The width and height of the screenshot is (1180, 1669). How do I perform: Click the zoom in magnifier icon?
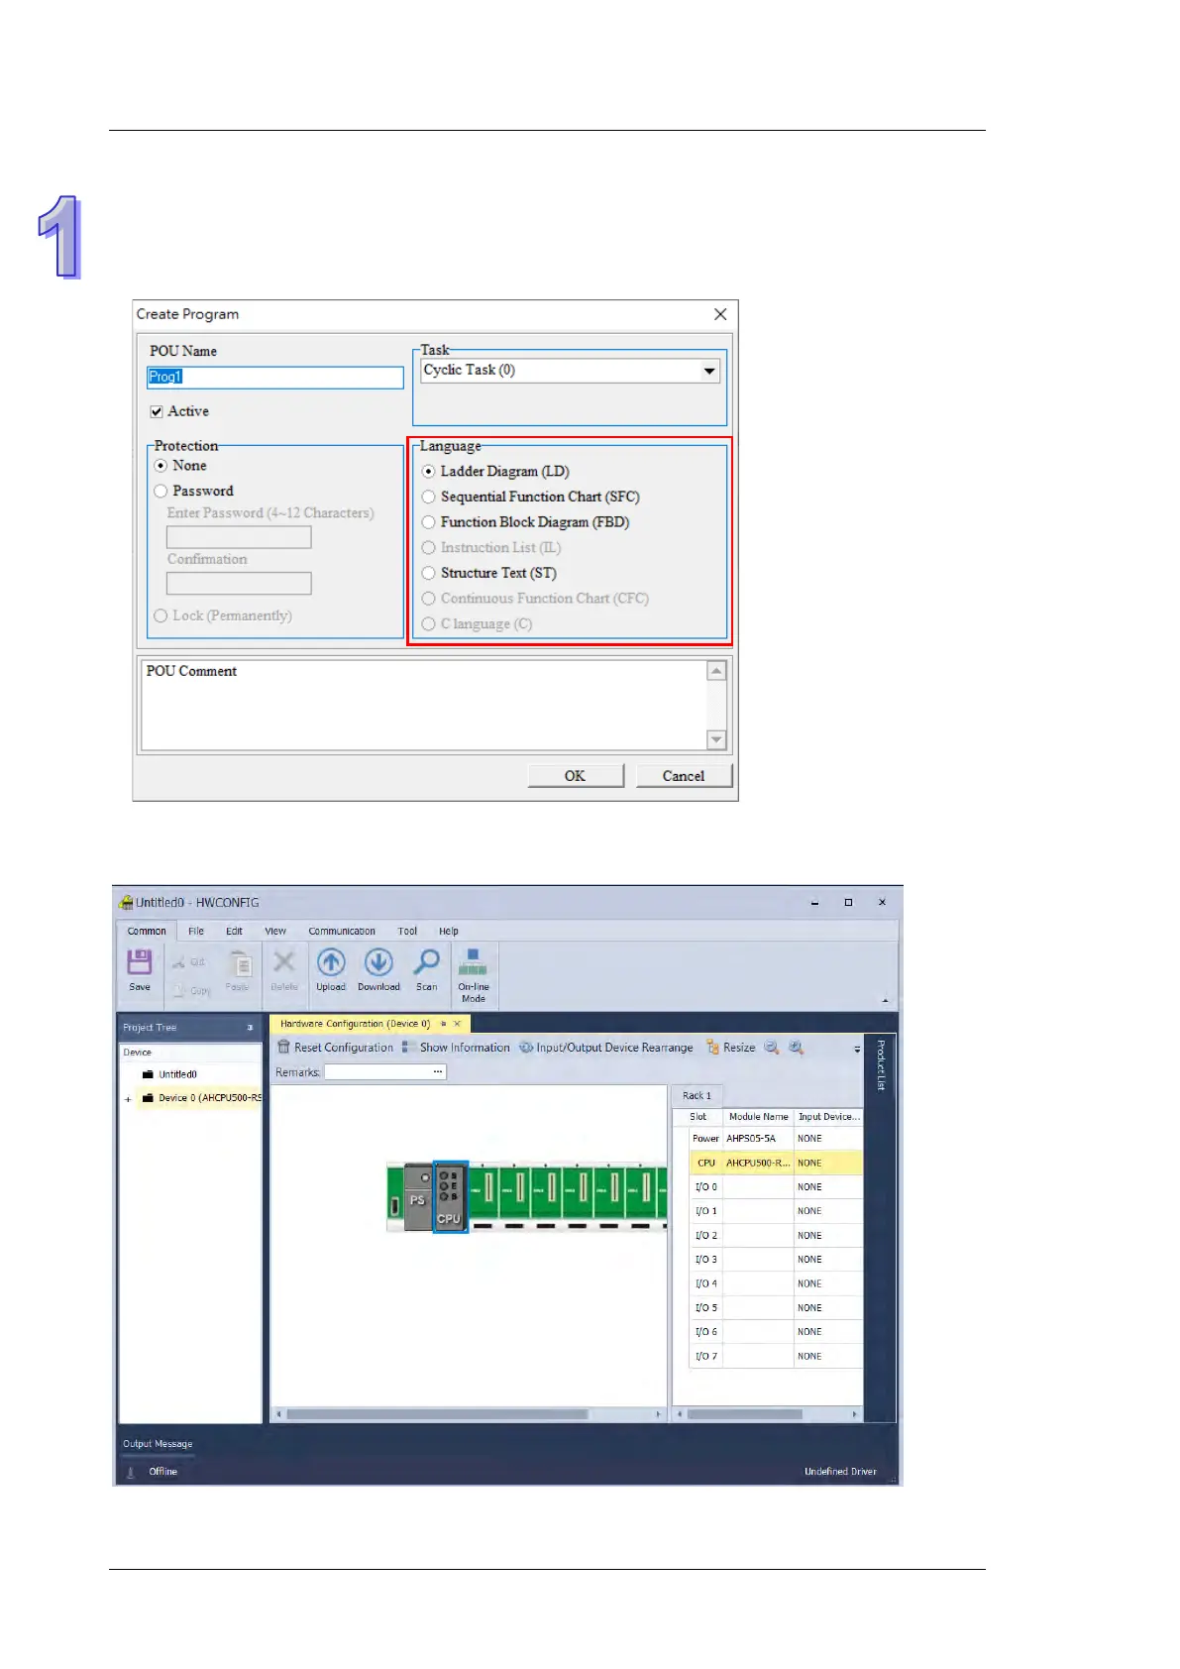[796, 1047]
